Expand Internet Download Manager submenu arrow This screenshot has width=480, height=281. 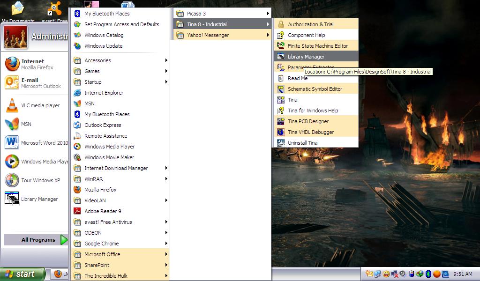click(x=166, y=168)
